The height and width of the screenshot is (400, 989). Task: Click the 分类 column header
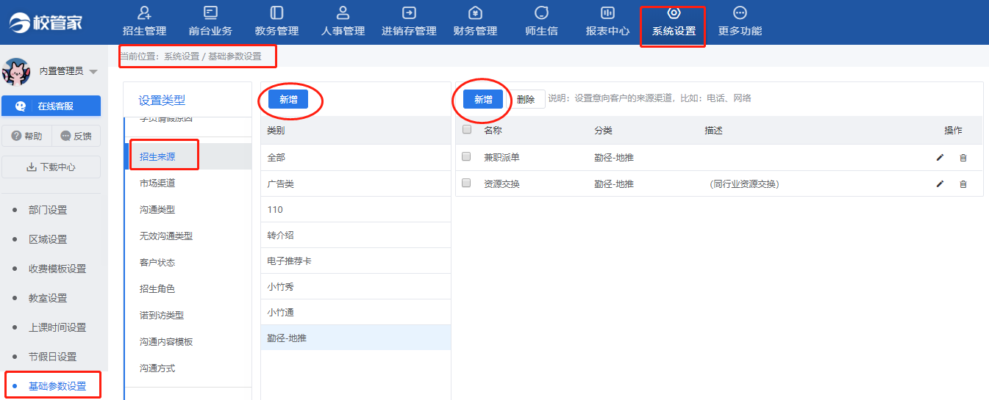(x=603, y=130)
